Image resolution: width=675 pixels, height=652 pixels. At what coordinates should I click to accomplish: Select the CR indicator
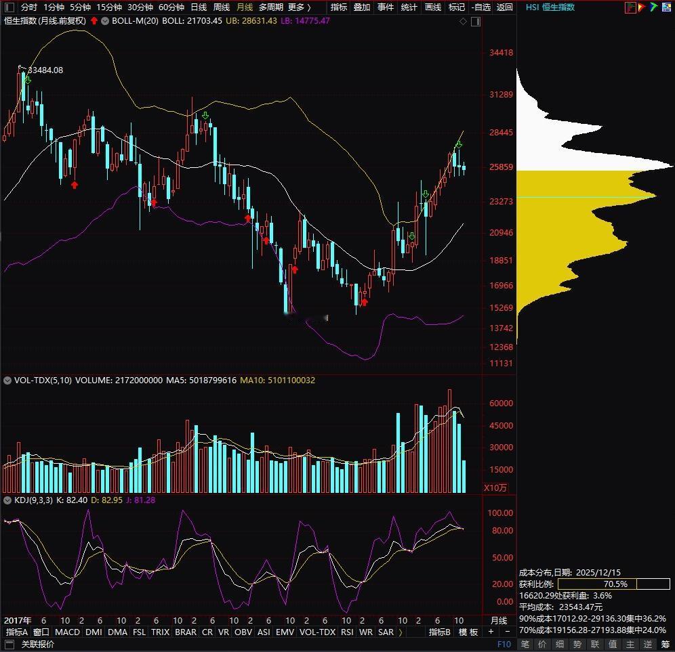click(207, 632)
